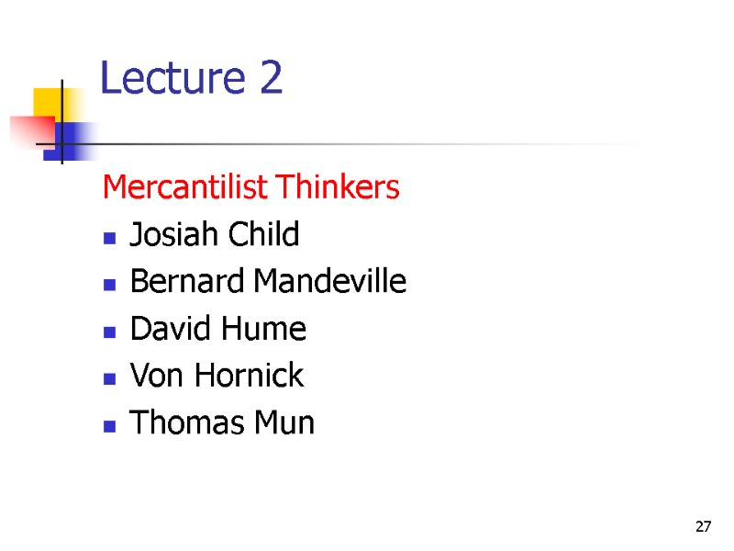Select the bullet square beside Von Hornick

click(x=109, y=378)
